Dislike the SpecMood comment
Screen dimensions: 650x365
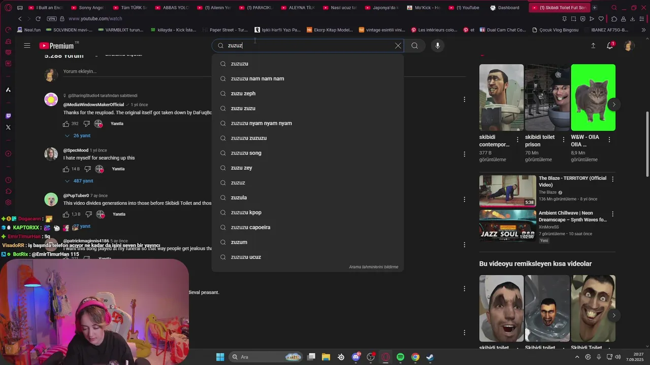(x=87, y=169)
